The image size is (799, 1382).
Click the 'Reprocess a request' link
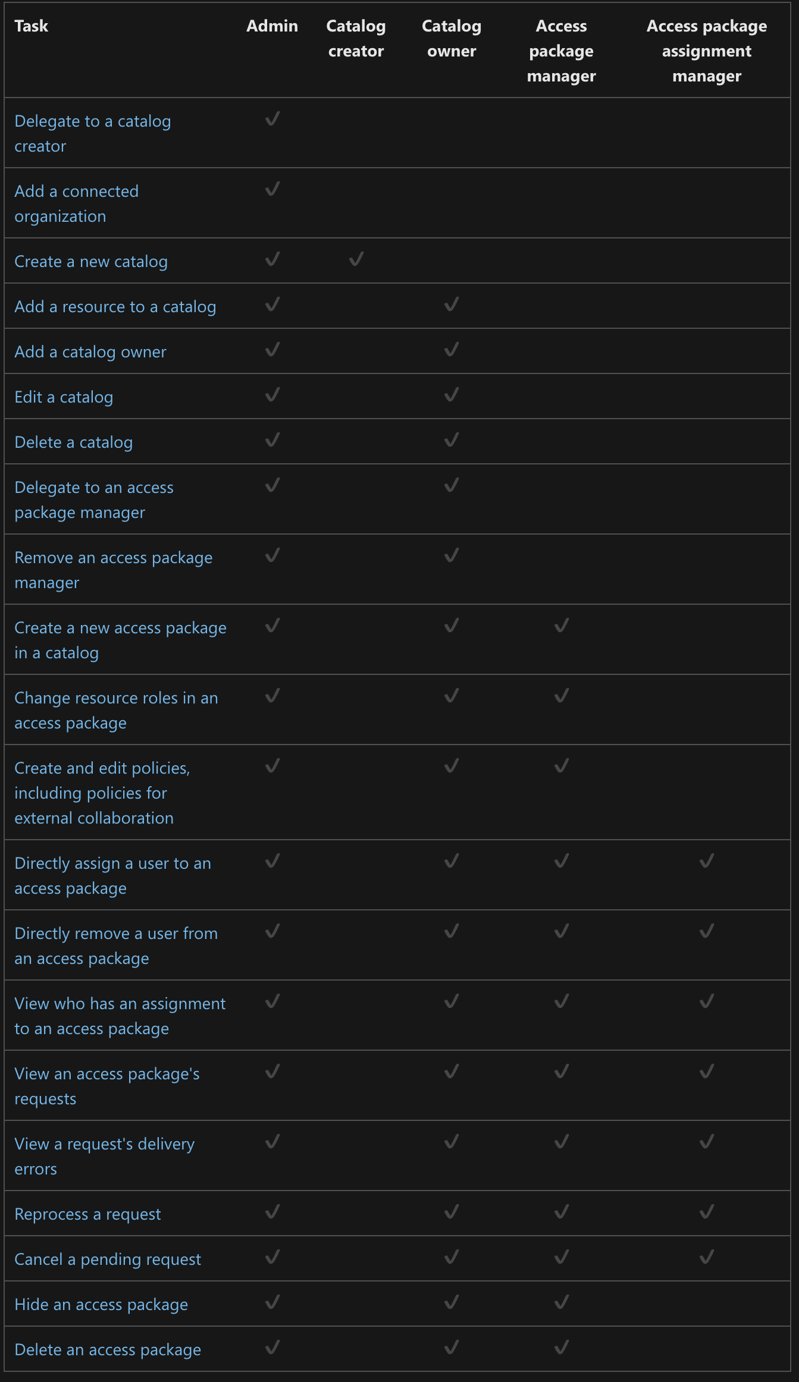point(87,1214)
